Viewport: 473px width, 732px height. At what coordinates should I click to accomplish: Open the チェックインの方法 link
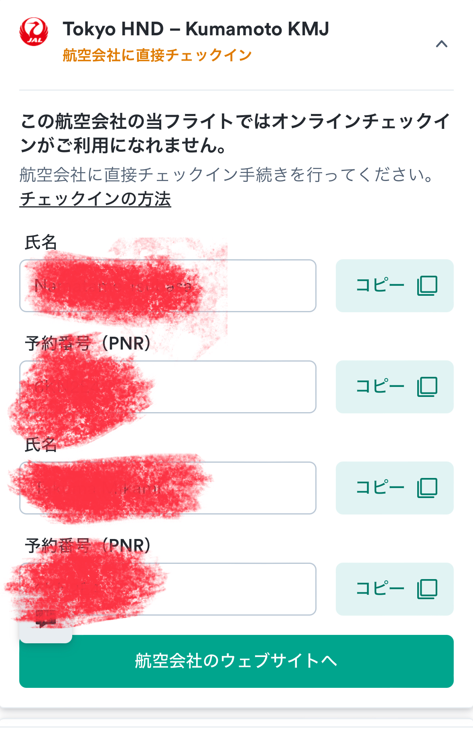[x=95, y=199]
